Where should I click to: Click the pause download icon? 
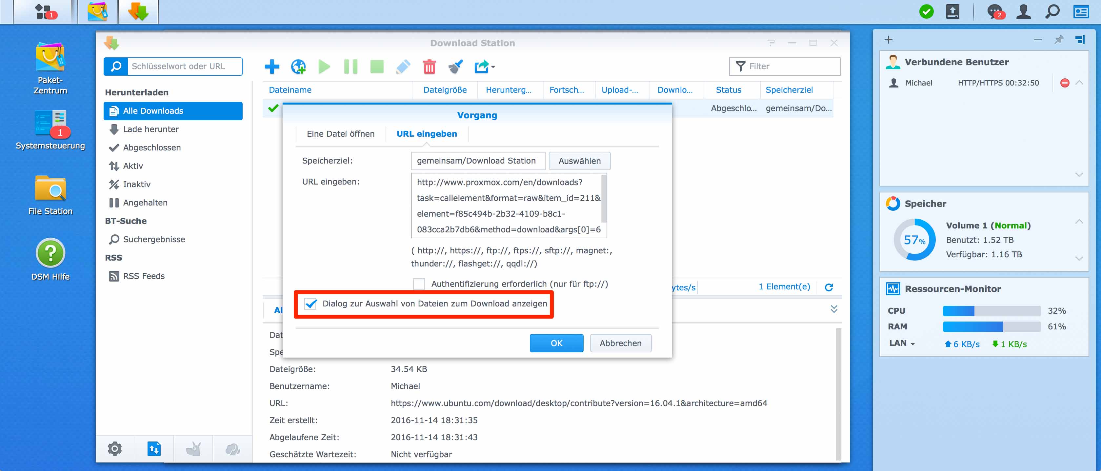coord(350,67)
